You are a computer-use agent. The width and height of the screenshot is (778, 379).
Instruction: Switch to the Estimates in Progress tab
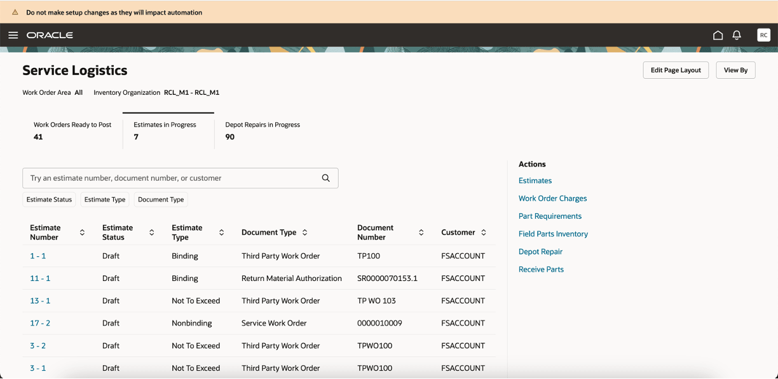click(164, 130)
